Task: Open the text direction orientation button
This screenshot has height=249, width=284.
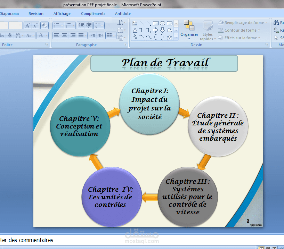Action: pyautogui.click(x=121, y=23)
